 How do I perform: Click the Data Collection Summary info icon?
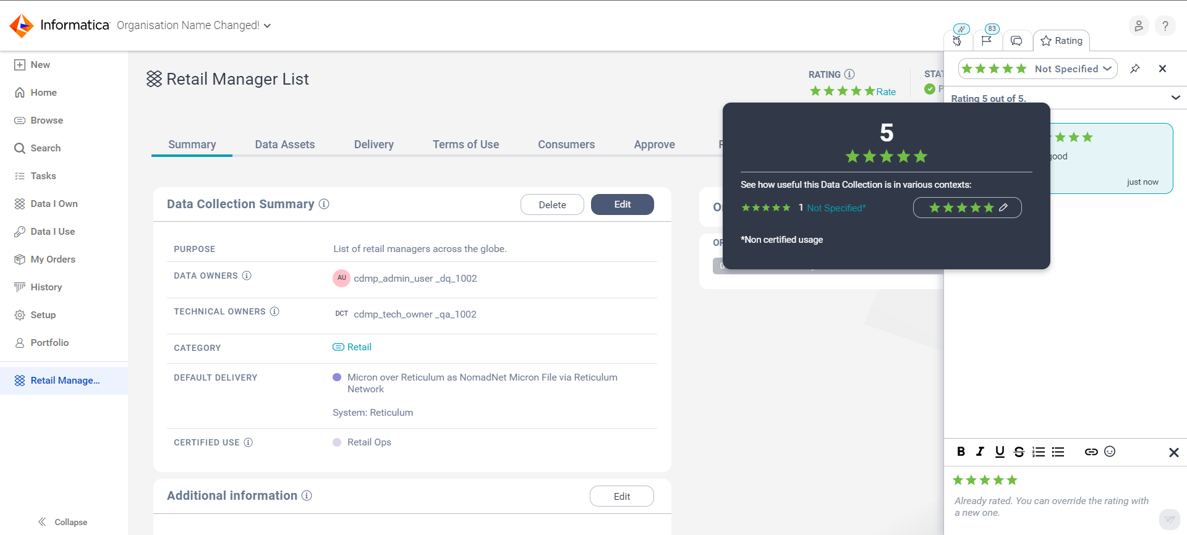tap(324, 204)
